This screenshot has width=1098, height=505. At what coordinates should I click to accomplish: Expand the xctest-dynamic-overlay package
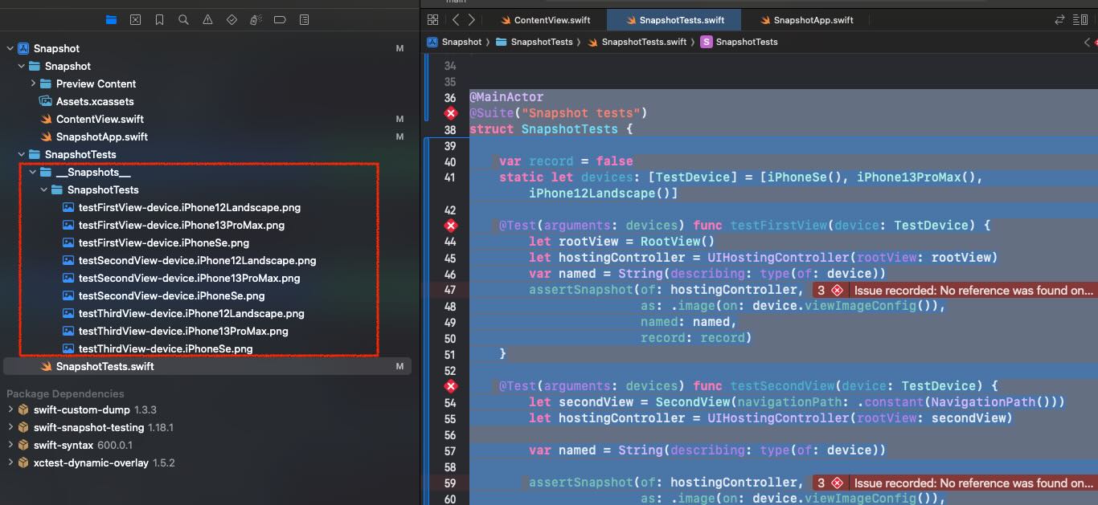coord(10,462)
